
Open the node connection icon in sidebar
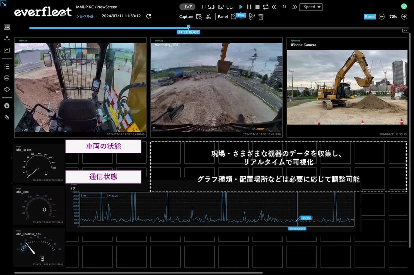(7, 38)
